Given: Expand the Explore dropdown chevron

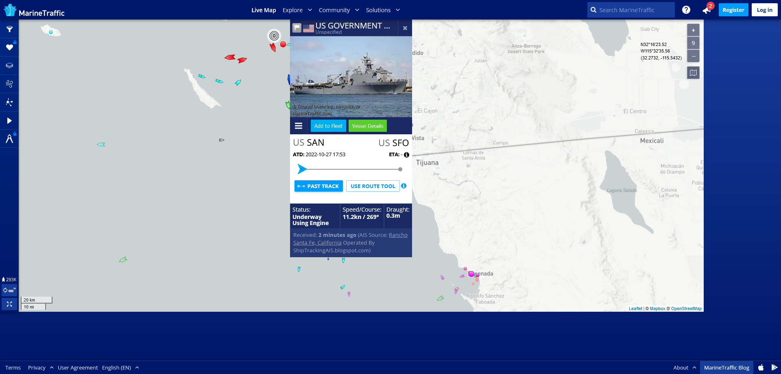Looking at the screenshot, I should point(310,10).
